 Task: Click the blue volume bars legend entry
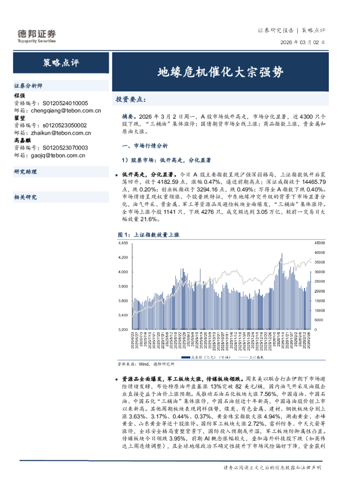point(206,357)
